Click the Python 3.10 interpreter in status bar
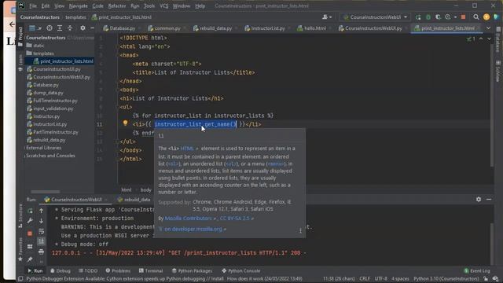503x283 pixels. tap(446, 279)
